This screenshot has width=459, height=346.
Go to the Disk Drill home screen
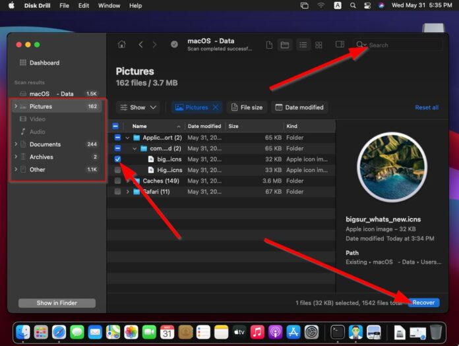point(122,44)
